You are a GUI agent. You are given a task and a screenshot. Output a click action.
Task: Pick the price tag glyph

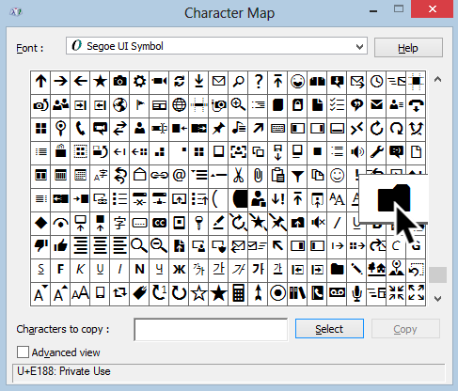(139, 293)
